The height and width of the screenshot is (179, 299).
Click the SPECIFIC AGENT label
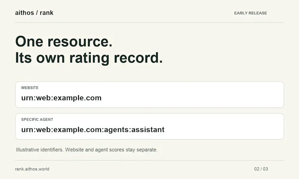[37, 120]
